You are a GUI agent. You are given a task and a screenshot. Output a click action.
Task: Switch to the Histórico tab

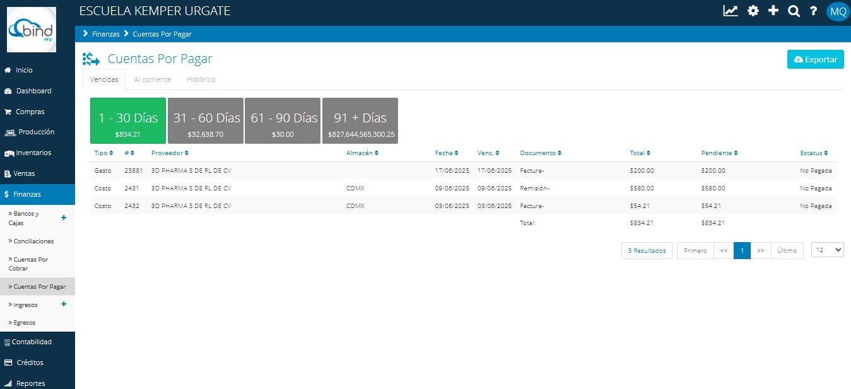(201, 80)
